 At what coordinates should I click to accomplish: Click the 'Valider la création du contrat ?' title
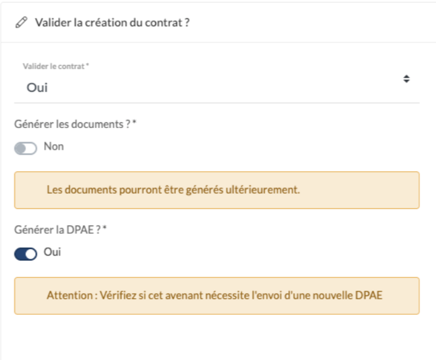click(112, 22)
